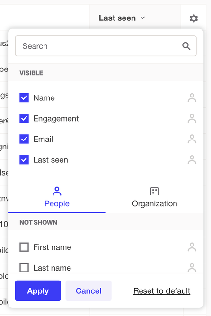This screenshot has height=316, width=211.
Task: Click the person icon beside Last seen
Action: (x=192, y=160)
